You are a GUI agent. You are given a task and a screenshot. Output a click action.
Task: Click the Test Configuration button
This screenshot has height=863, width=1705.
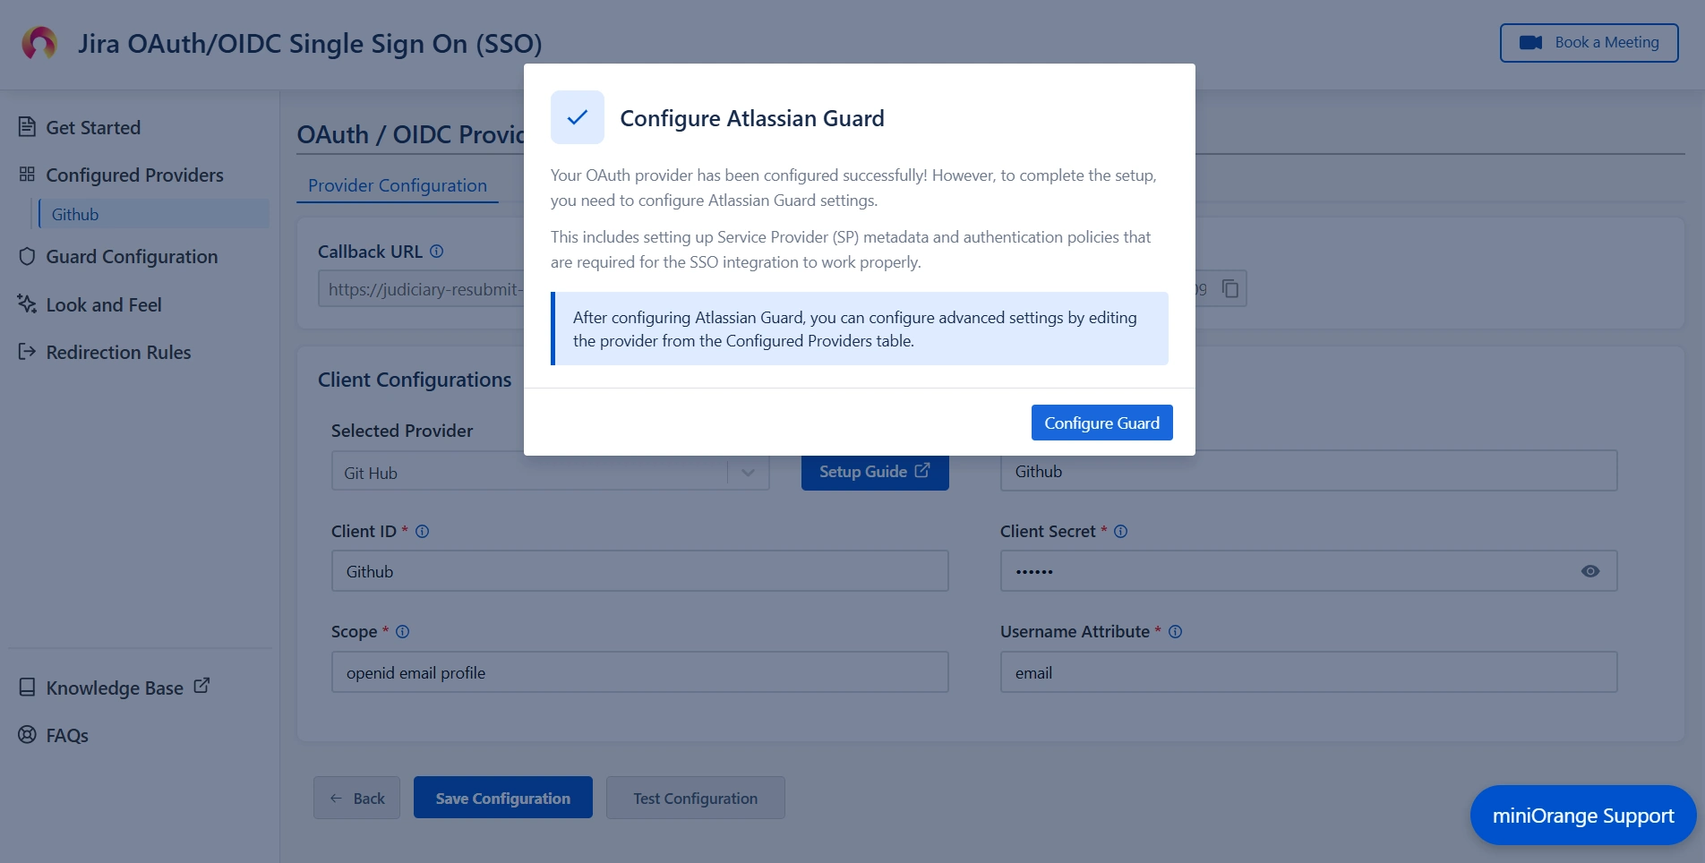[x=695, y=798]
